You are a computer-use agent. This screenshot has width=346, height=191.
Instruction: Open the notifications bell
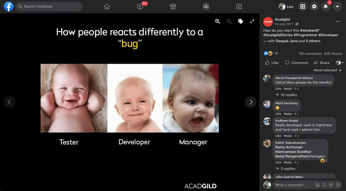326,7
